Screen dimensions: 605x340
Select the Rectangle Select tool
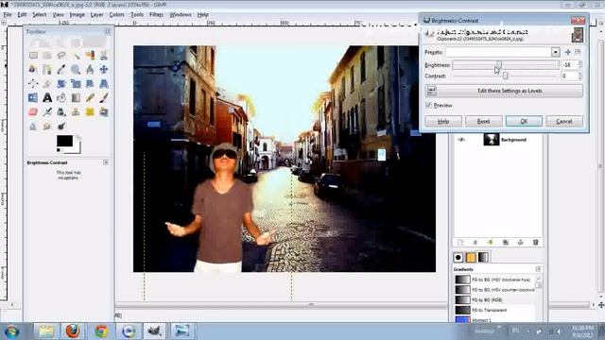34,56
